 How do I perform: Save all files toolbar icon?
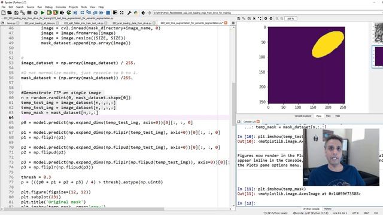23,13
